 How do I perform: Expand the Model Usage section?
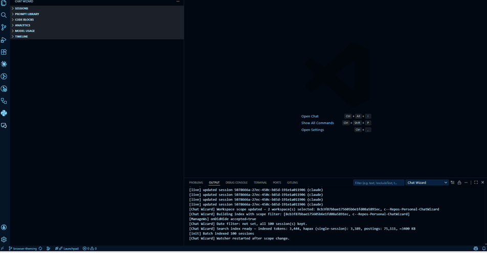pos(97,31)
